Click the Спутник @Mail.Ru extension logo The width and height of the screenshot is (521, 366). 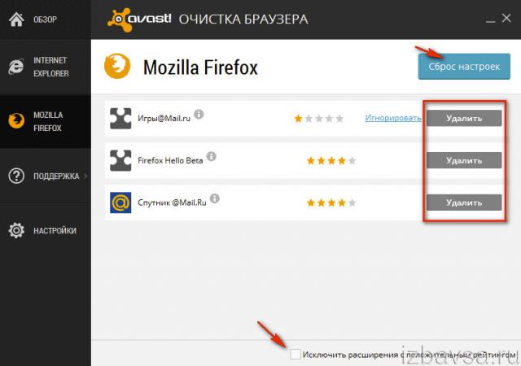point(120,203)
